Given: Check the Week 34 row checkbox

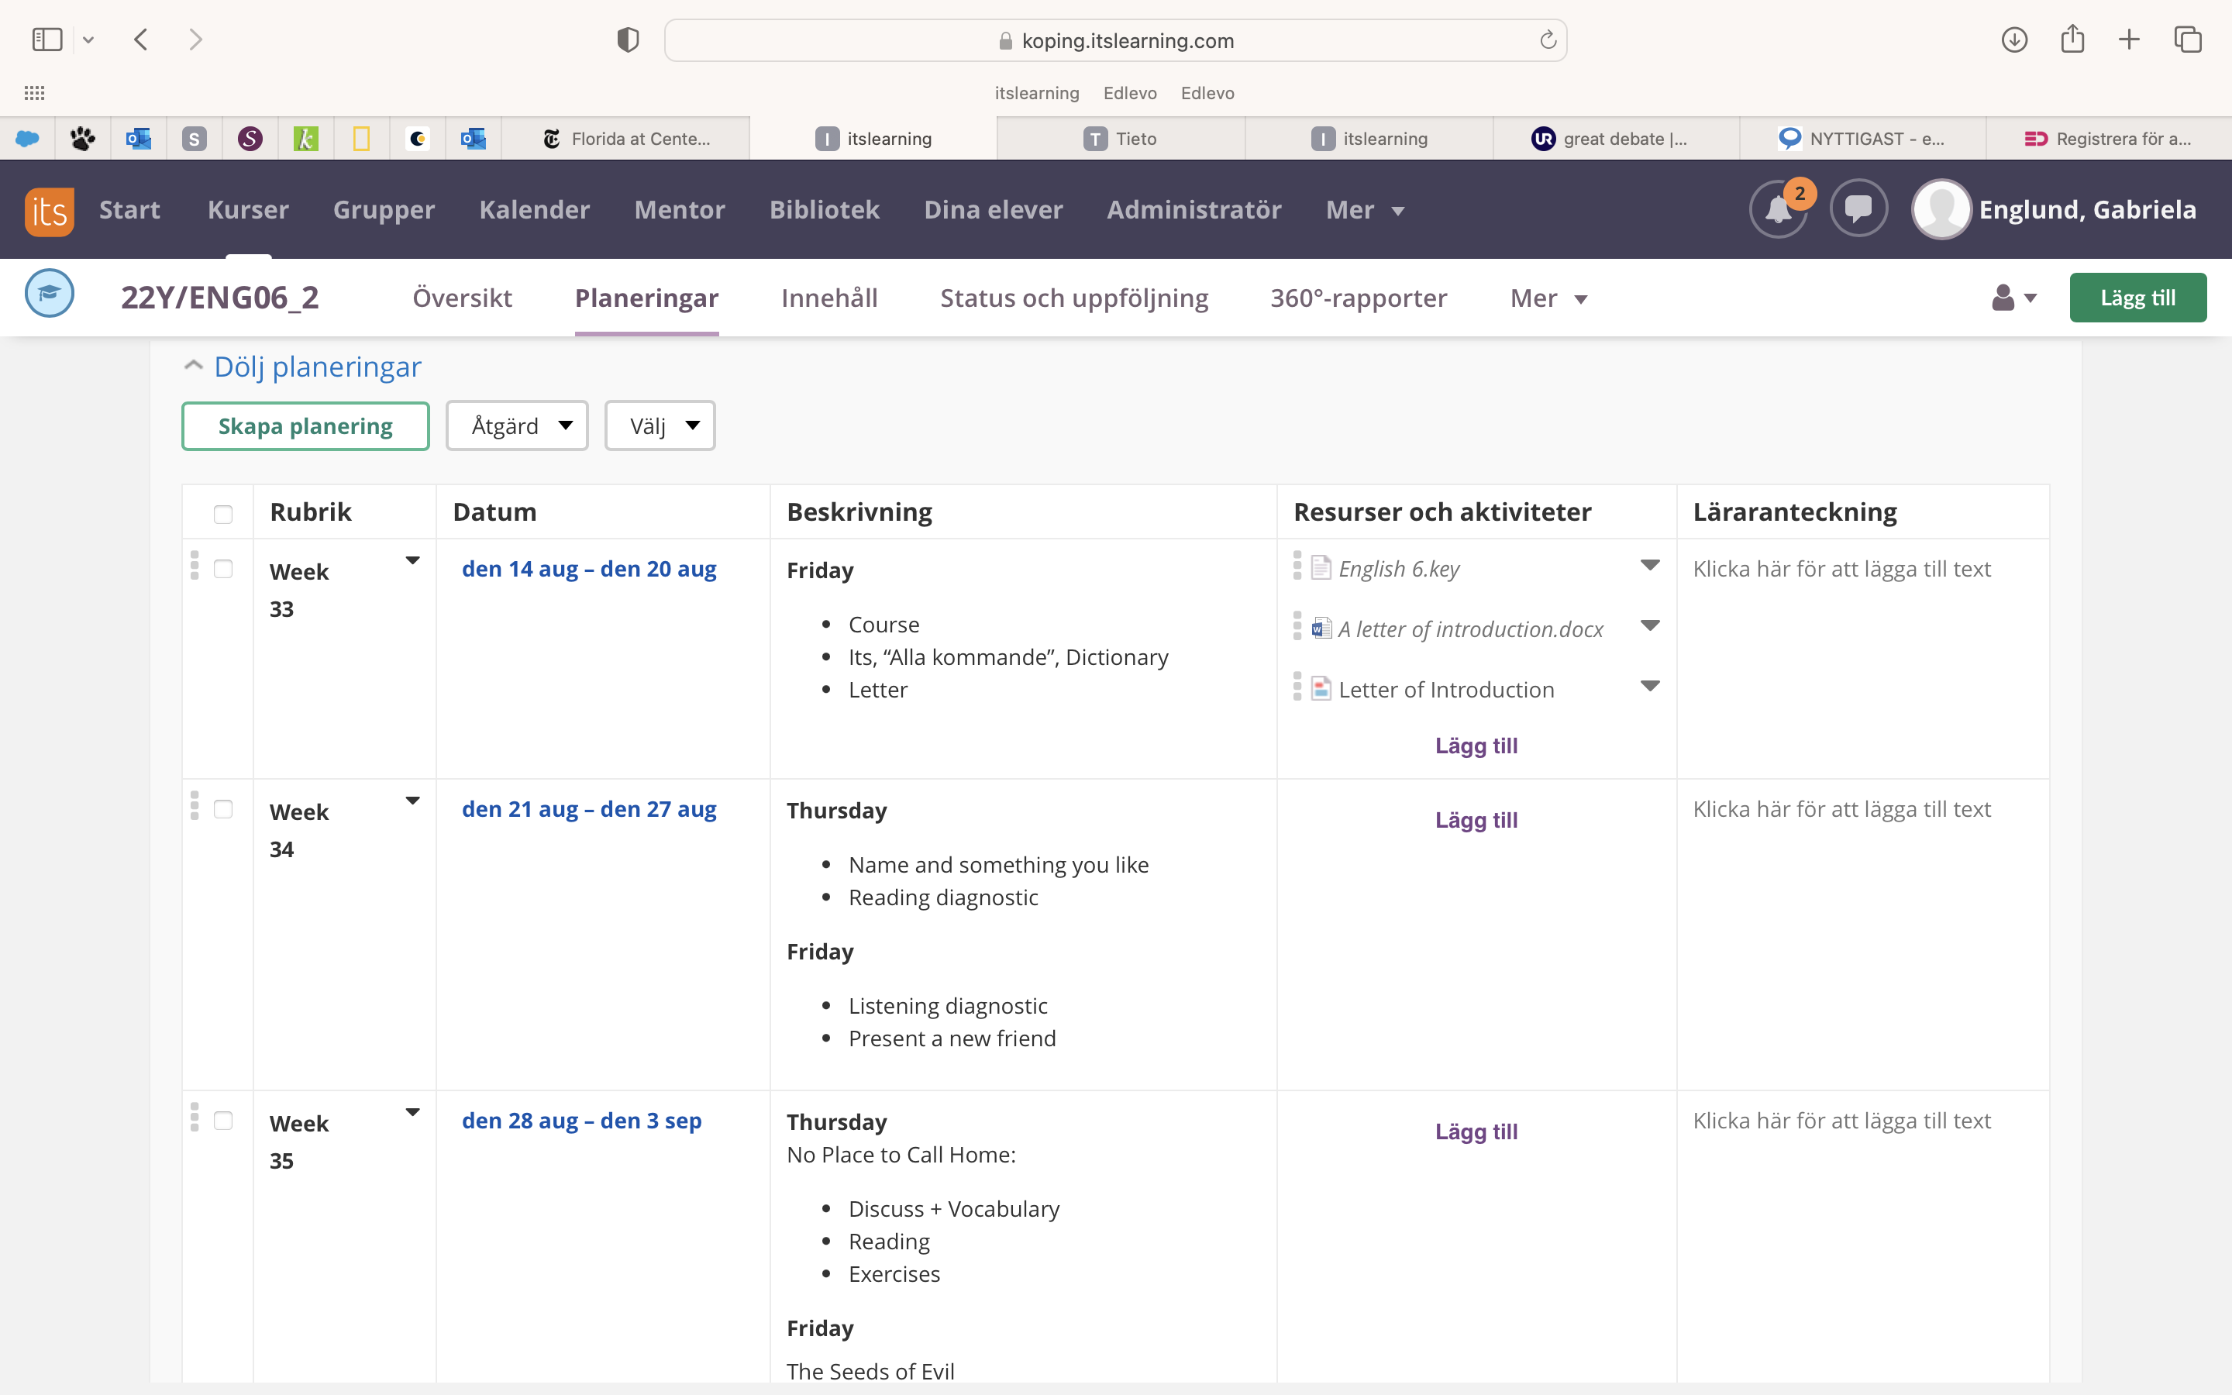Looking at the screenshot, I should [x=223, y=809].
